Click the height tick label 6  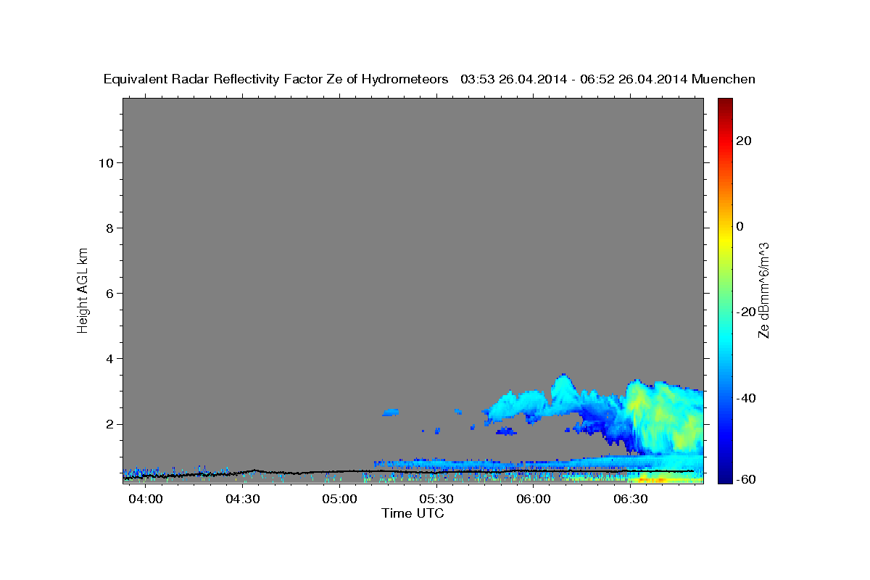(110, 293)
